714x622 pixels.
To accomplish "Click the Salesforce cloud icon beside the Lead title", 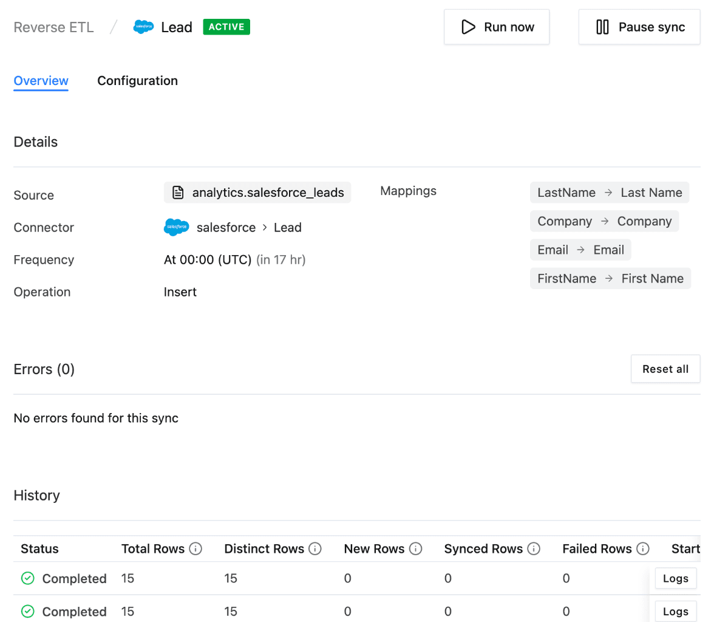I will (x=143, y=27).
